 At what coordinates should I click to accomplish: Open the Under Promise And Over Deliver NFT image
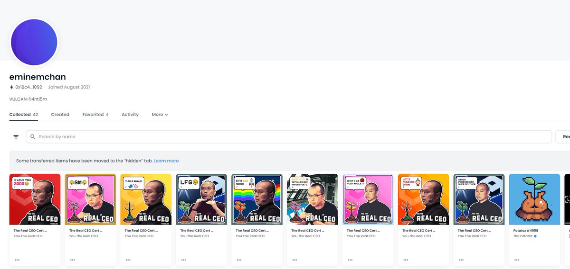(x=479, y=199)
